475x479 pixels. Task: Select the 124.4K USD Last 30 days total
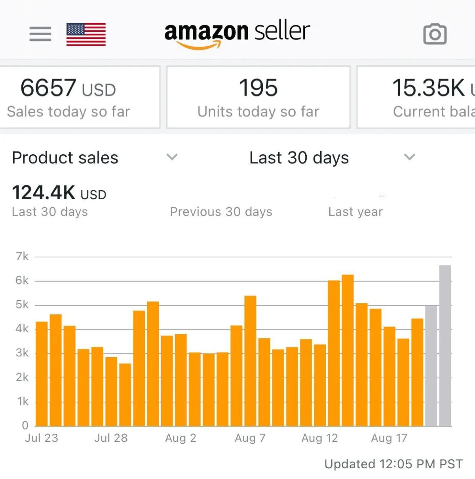pos(59,201)
